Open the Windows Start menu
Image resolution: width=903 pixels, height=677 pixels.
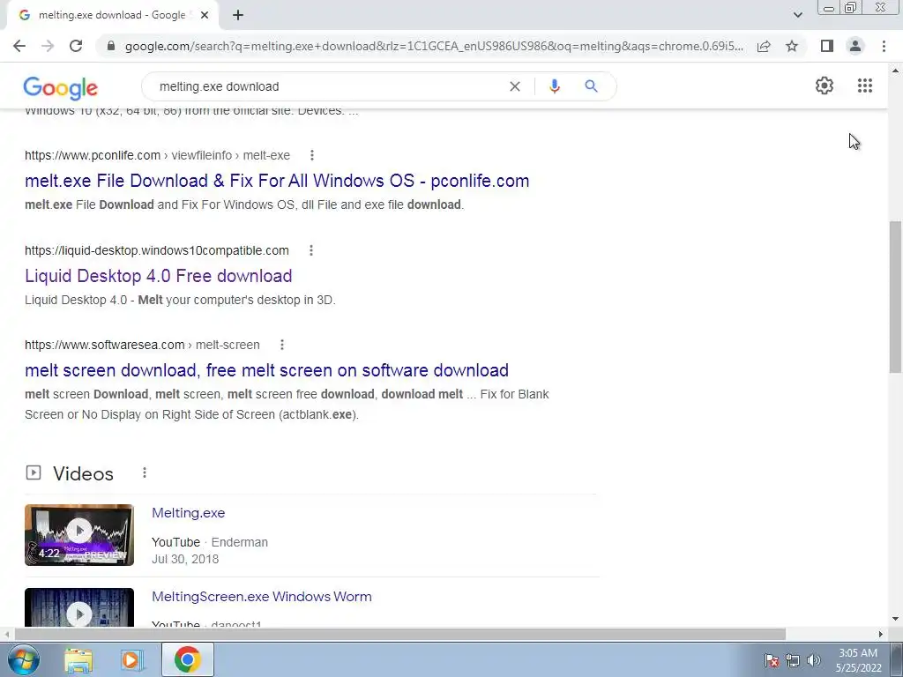pos(23,659)
